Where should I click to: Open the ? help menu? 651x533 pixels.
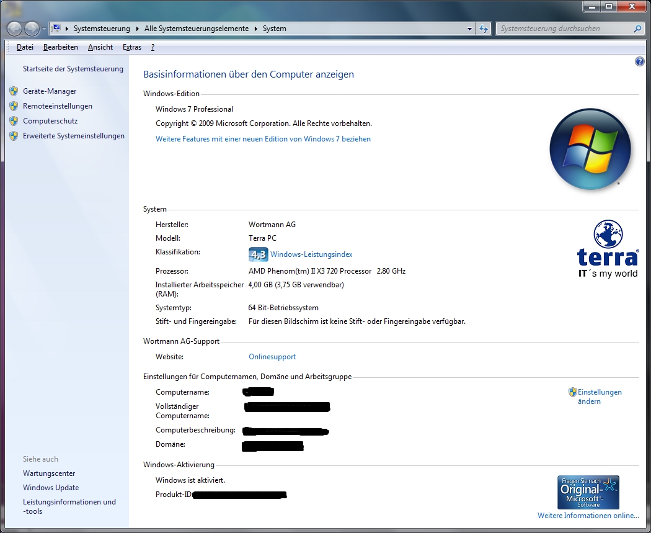coord(153,47)
